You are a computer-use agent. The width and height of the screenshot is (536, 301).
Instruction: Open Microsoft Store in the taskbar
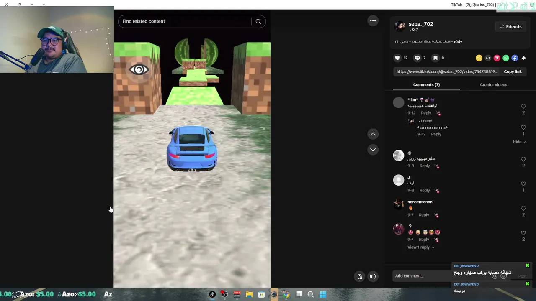pos(261,294)
